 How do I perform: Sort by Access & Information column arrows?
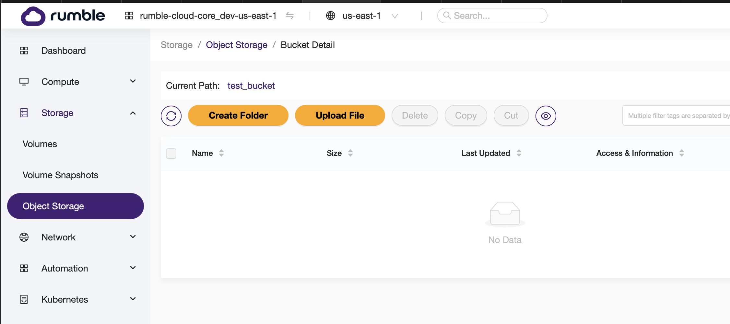coord(682,153)
